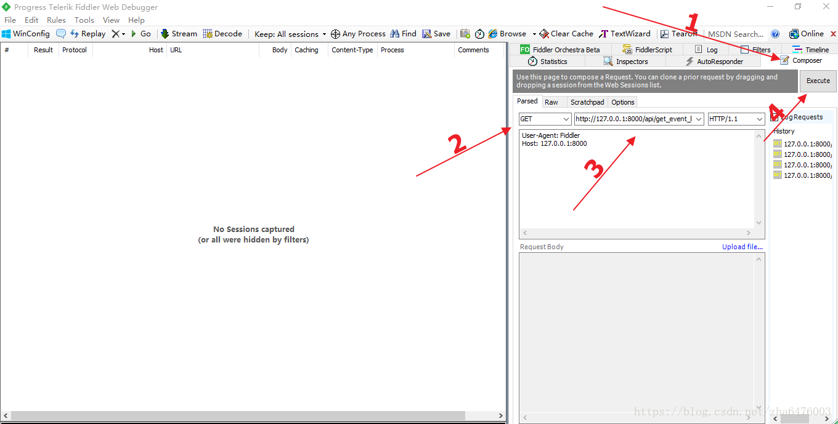The image size is (838, 424).
Task: Sort sessions by Protocol column
Action: point(75,50)
